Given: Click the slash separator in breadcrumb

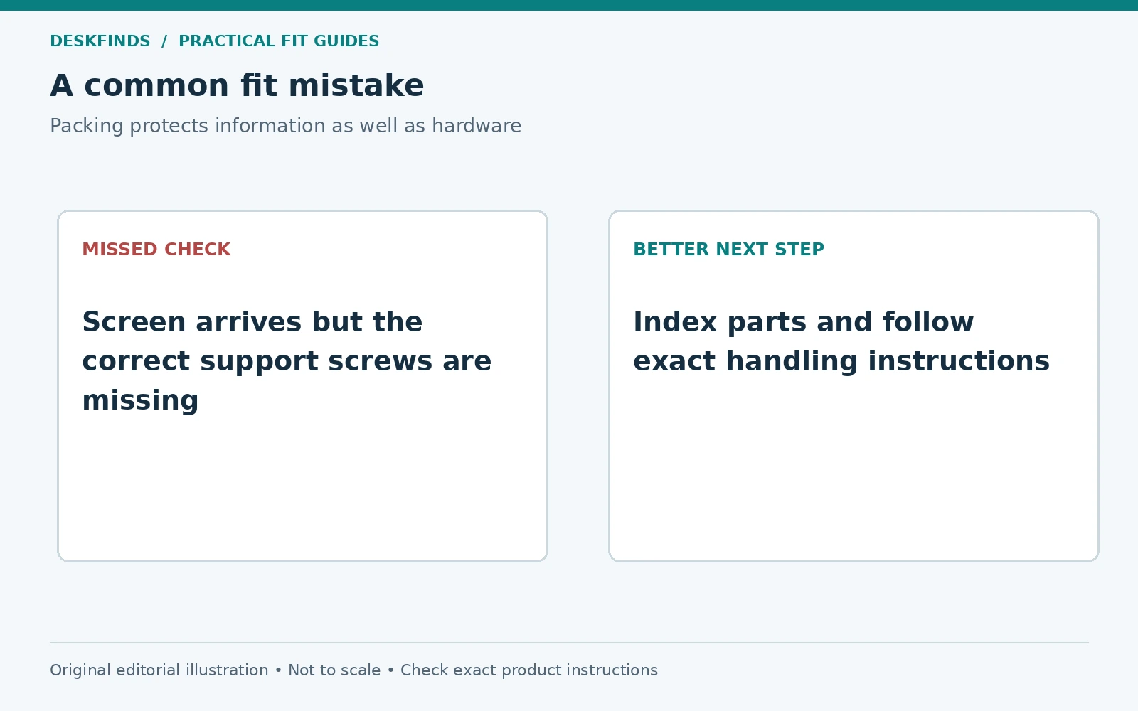Looking at the screenshot, I should pyautogui.click(x=164, y=41).
